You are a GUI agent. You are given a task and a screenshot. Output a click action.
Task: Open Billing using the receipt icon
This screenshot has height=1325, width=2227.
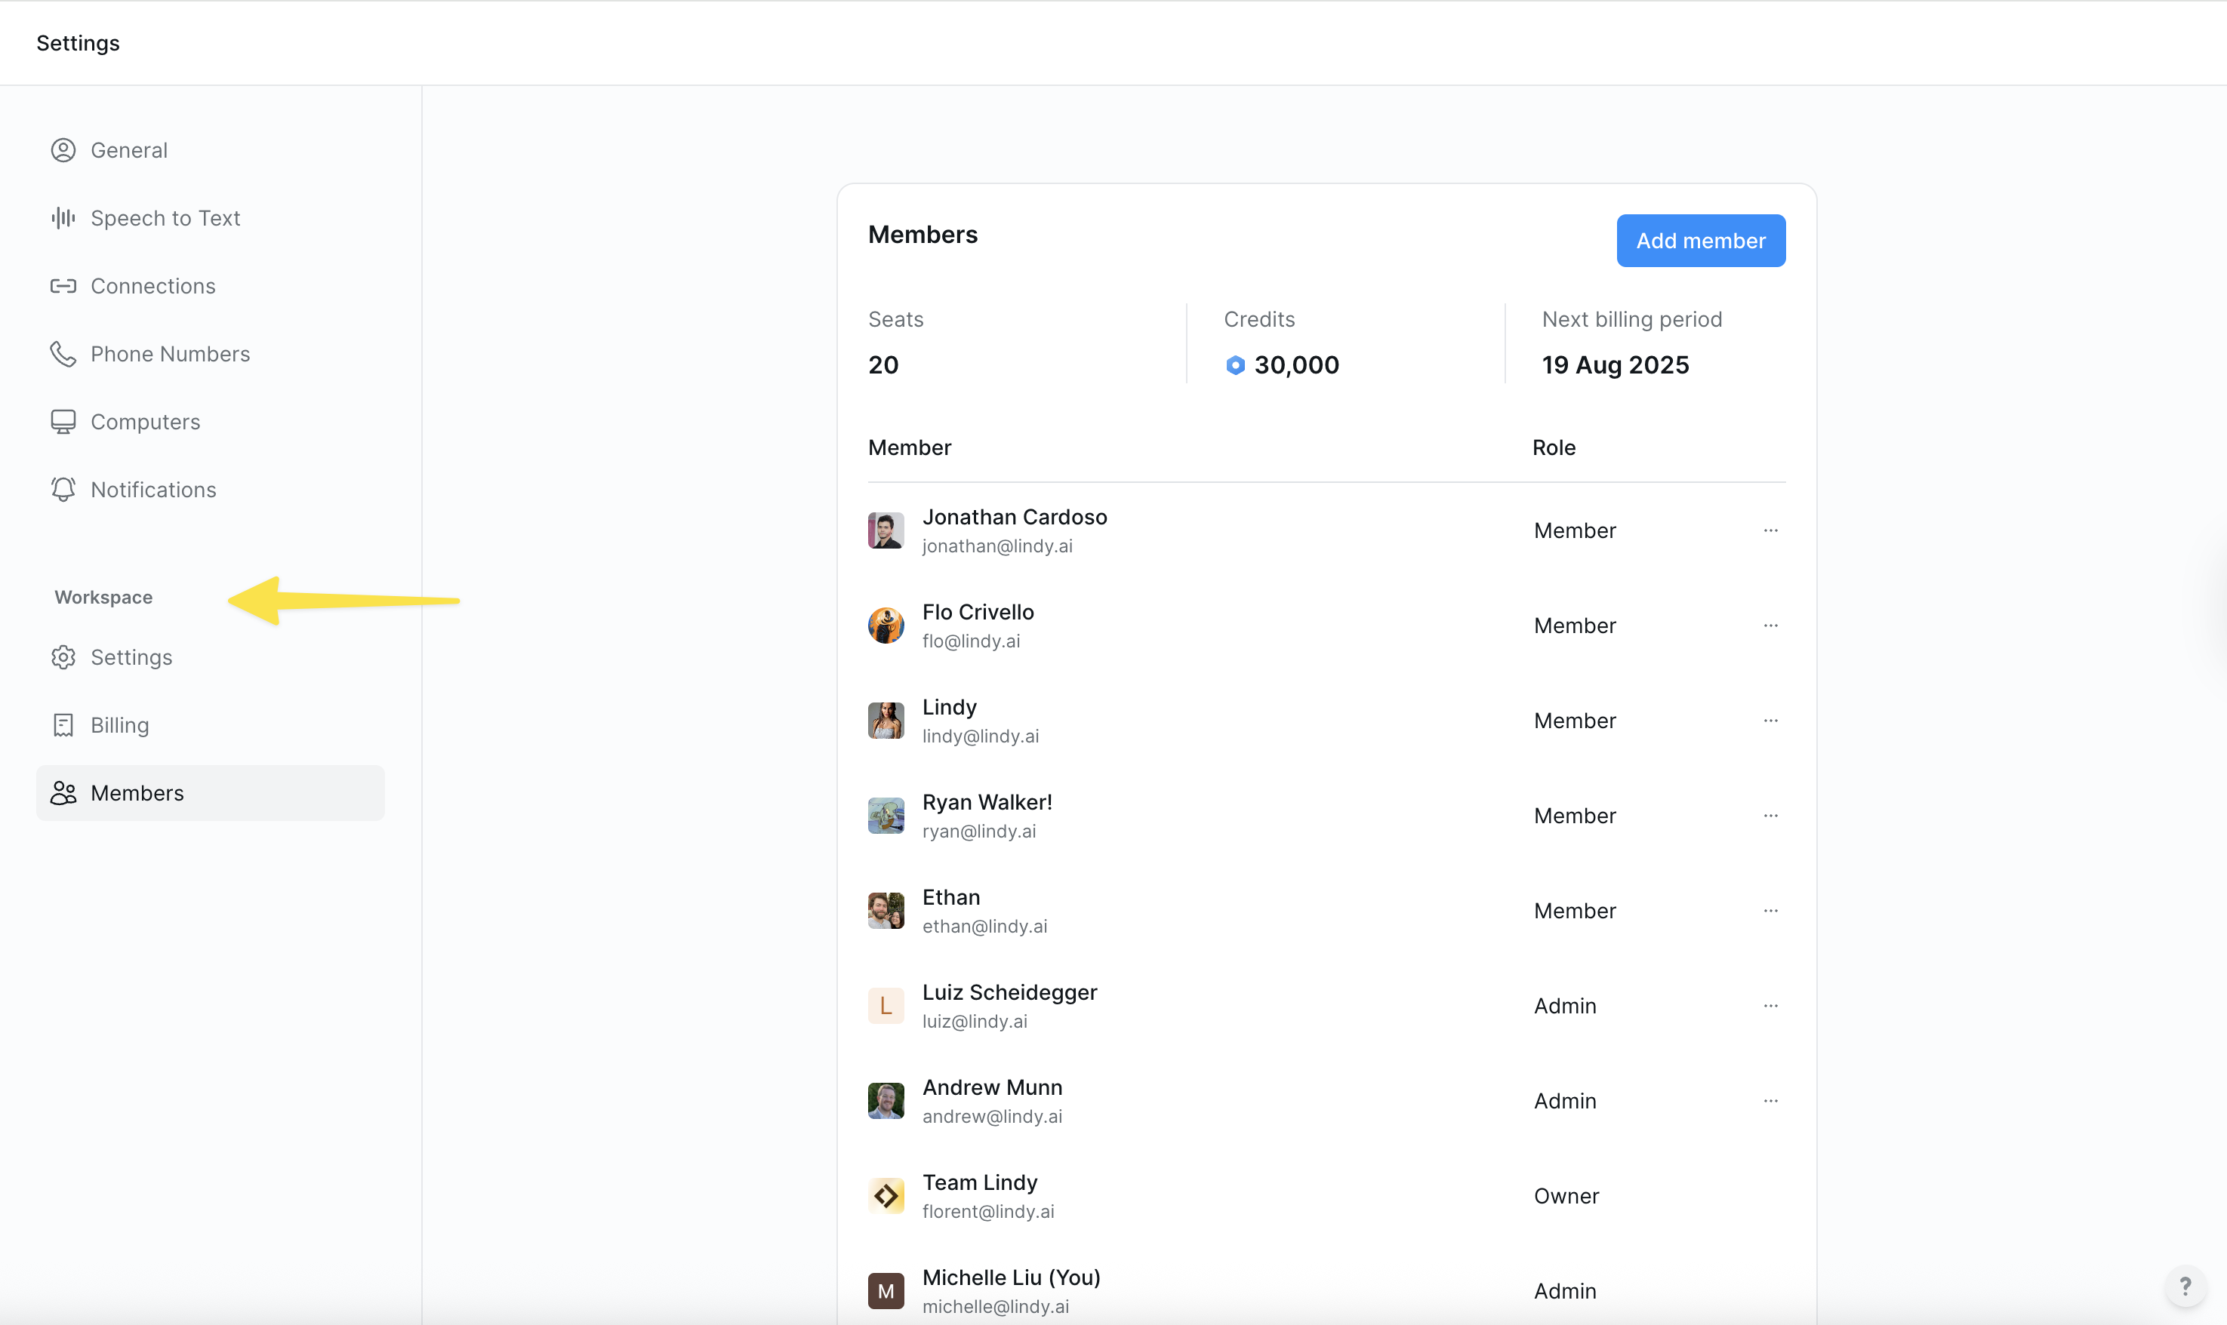(x=63, y=724)
